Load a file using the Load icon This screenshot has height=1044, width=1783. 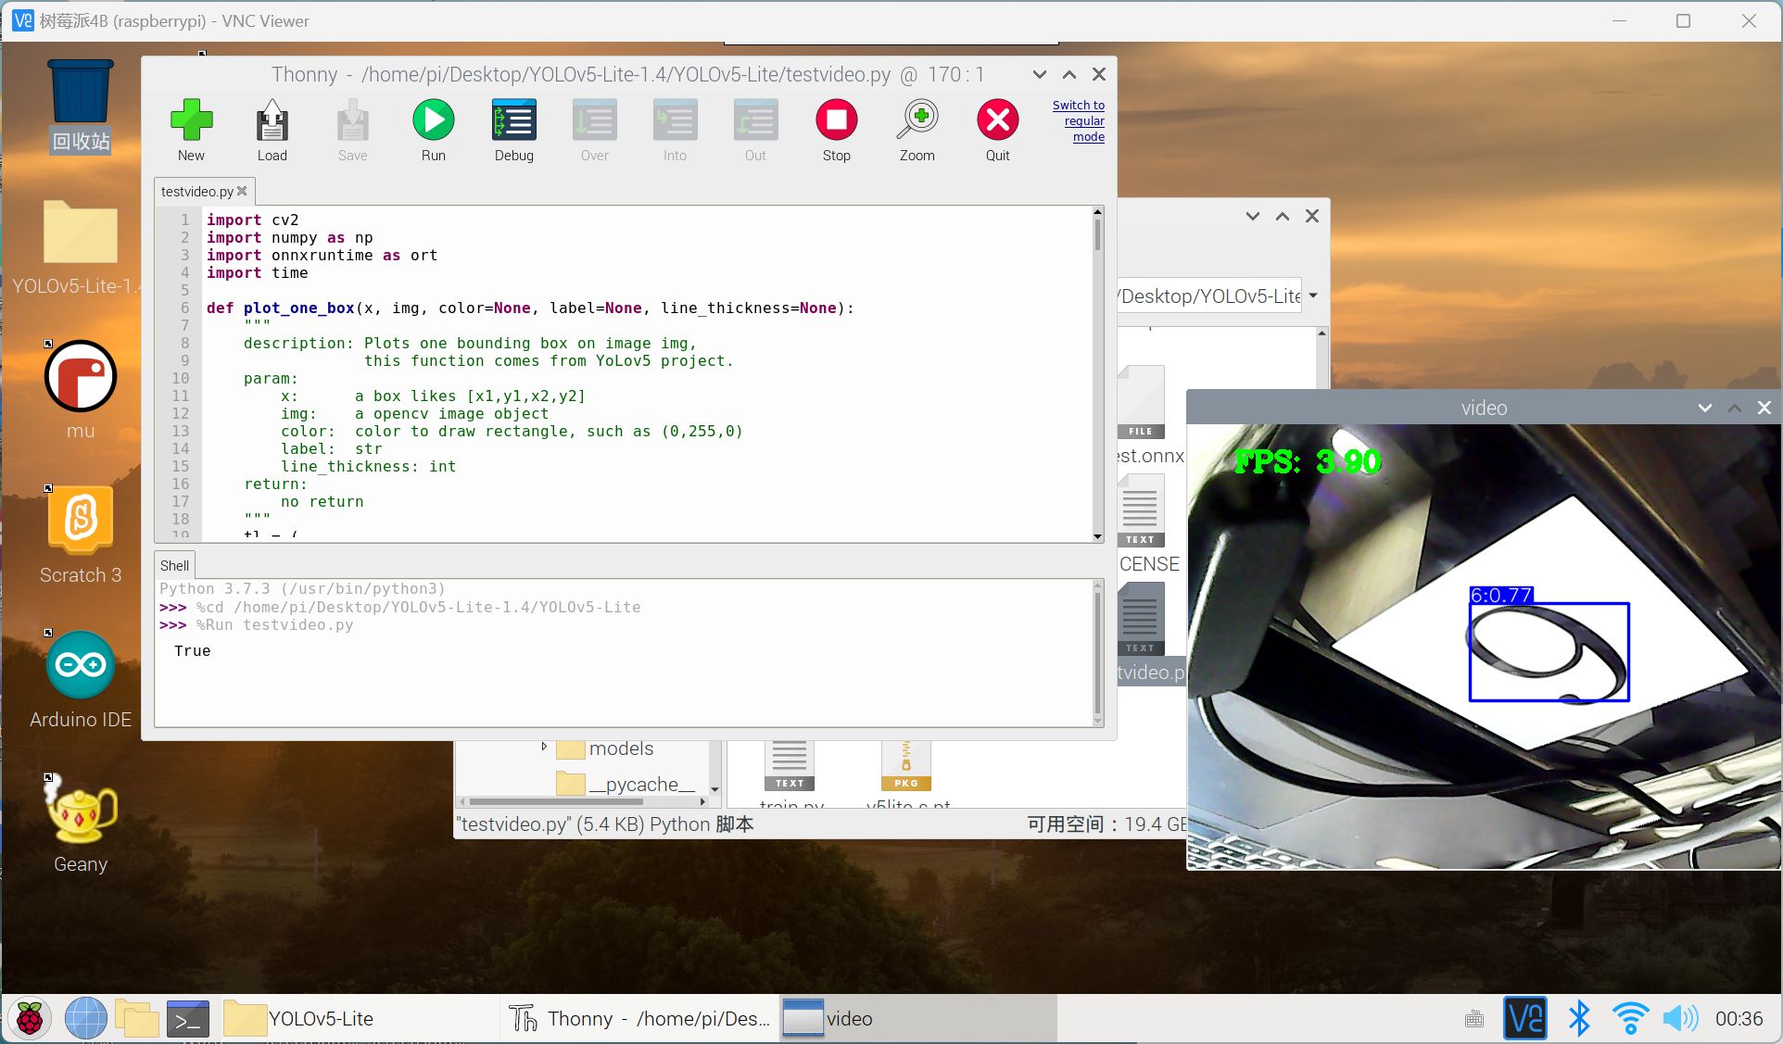[x=272, y=131]
